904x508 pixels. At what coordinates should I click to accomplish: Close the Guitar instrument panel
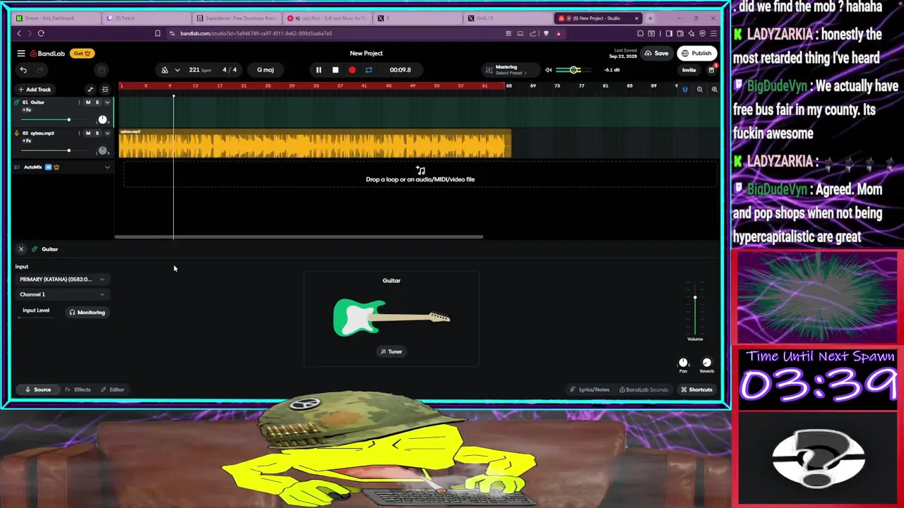click(21, 249)
